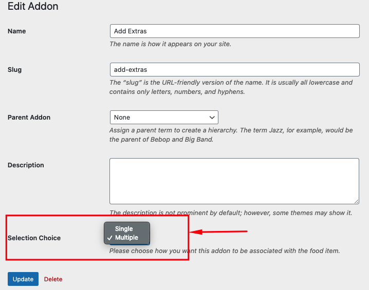
Task: Click the Slug field label
Action: (14, 70)
